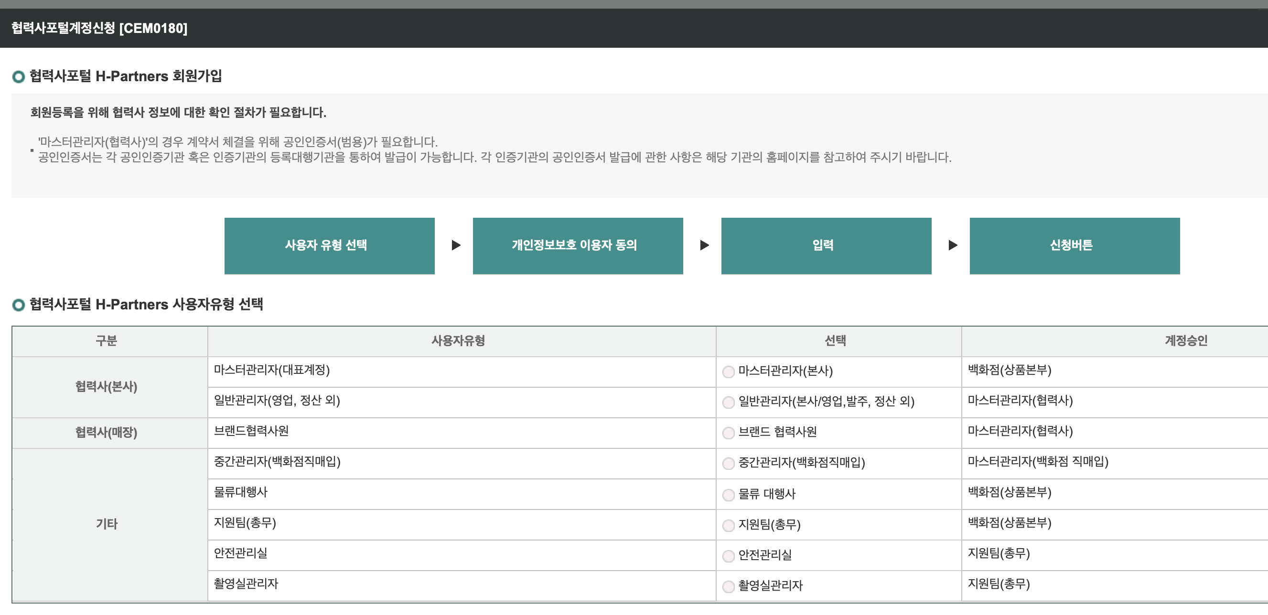The height and width of the screenshot is (615, 1268).
Task: Select the 브랜드 협력사원 radio button
Action: (x=728, y=434)
